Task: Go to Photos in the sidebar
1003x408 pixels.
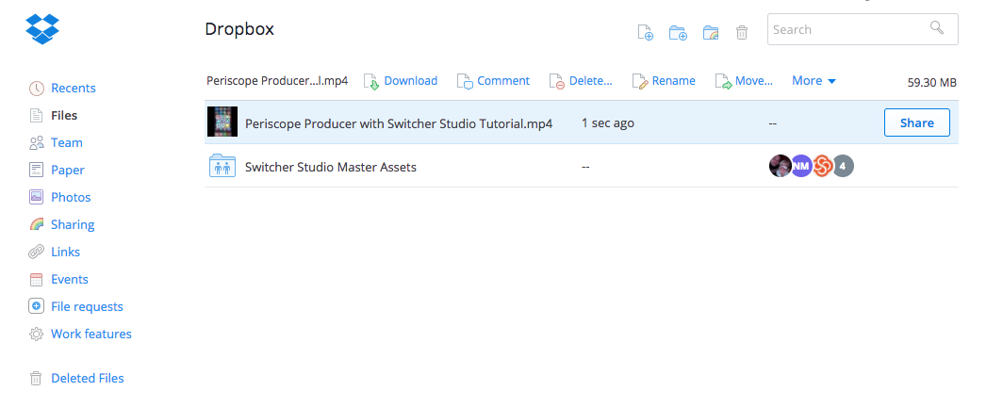Action: (71, 197)
